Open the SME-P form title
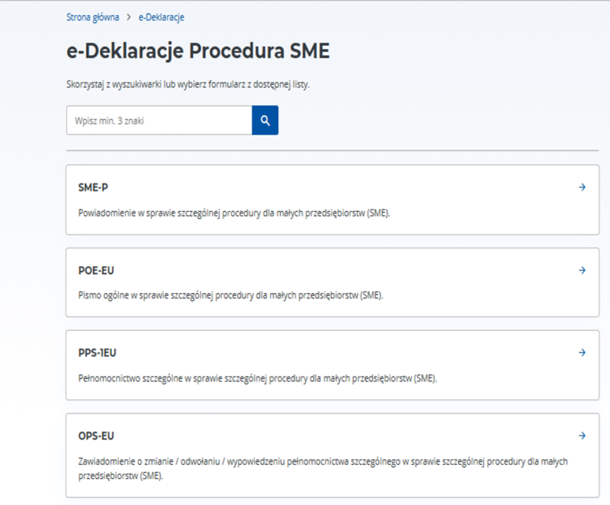Screen dimensions: 610x505 93,187
